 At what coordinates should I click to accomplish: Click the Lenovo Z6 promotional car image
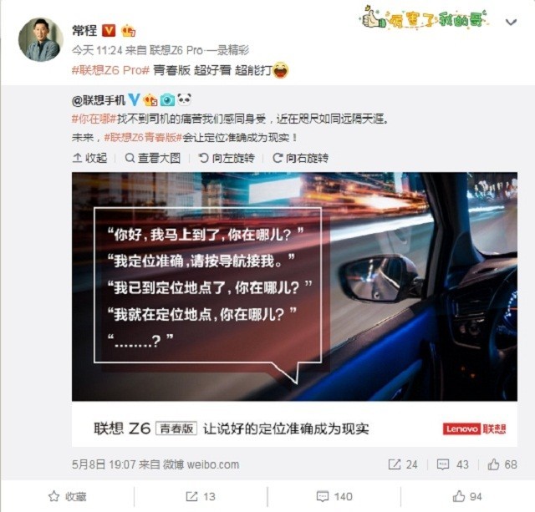pyautogui.click(x=294, y=309)
